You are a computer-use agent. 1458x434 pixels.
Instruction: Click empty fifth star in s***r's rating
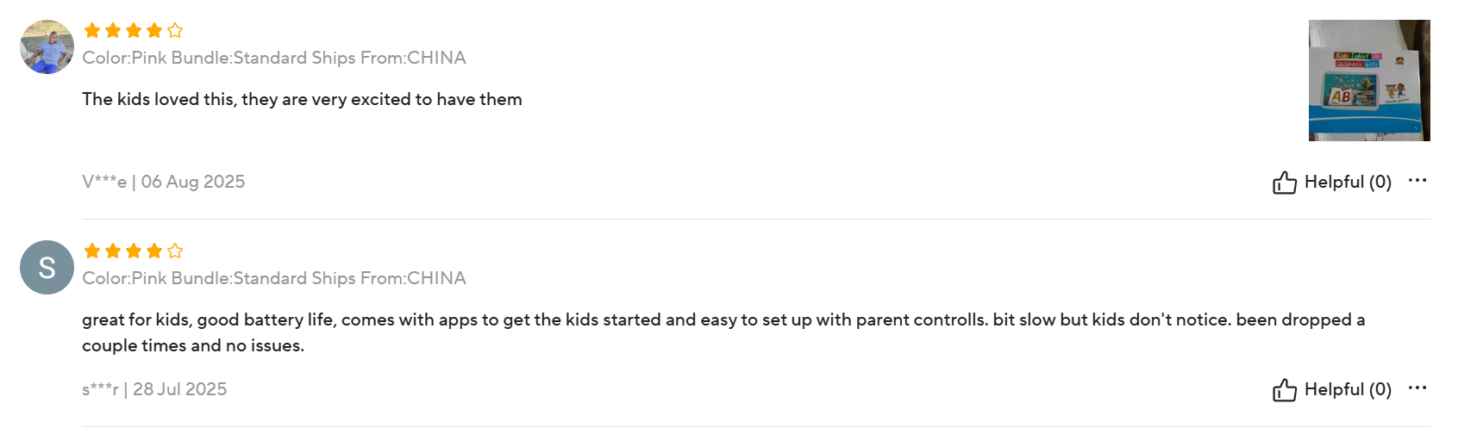(x=175, y=251)
